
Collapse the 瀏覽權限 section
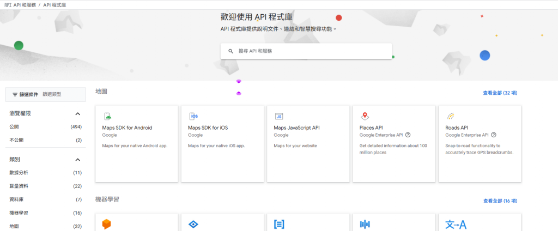[78, 114]
